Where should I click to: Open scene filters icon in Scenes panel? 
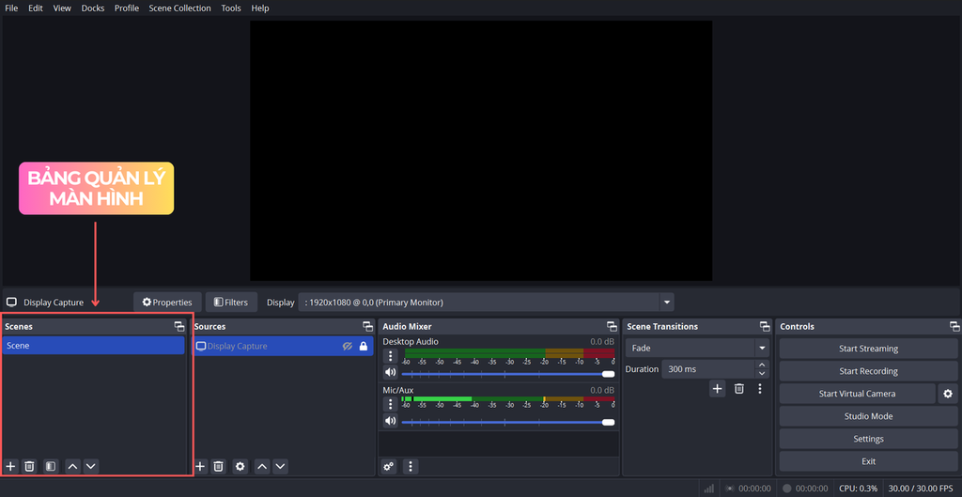coord(51,466)
